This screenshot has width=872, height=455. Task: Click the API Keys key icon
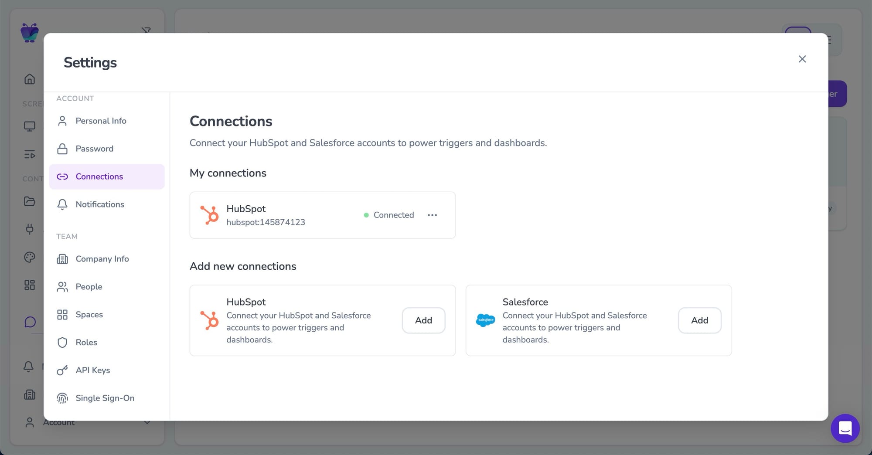(x=62, y=370)
